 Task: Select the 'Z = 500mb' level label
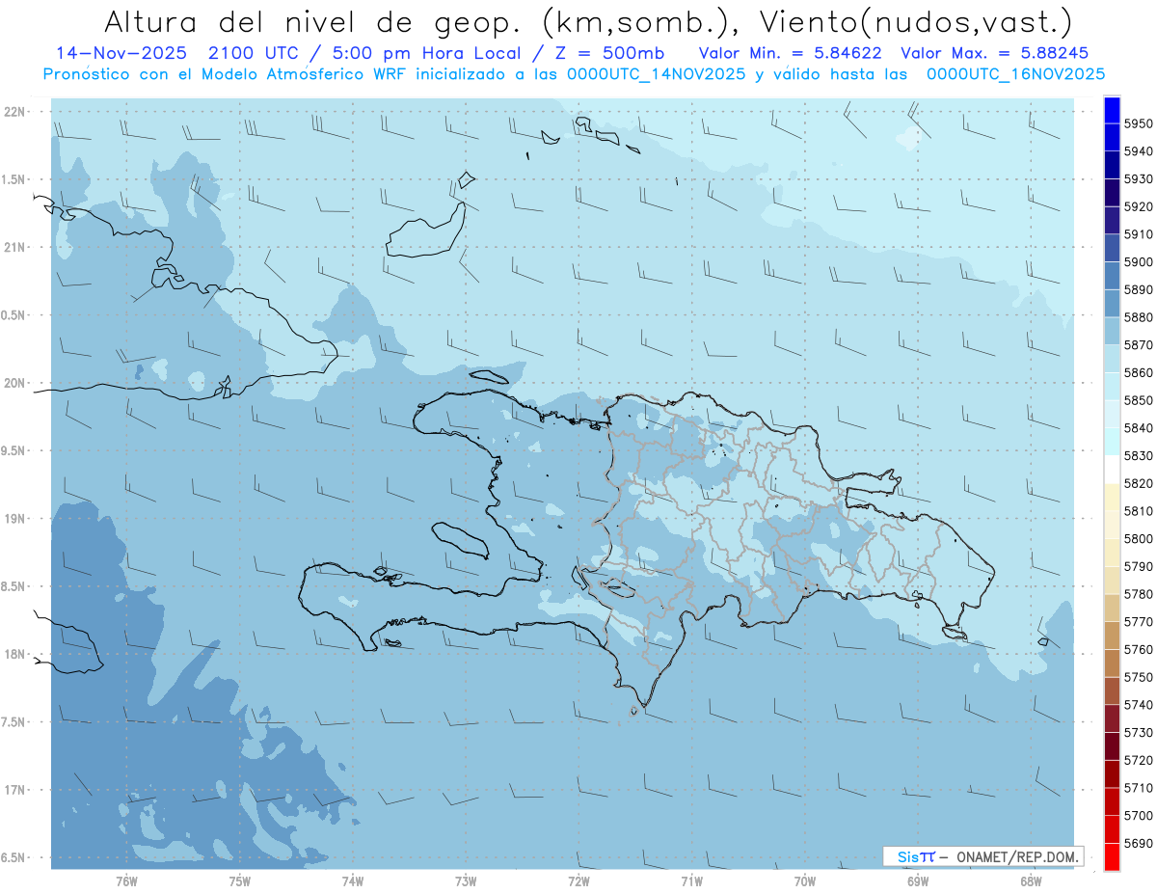[611, 53]
